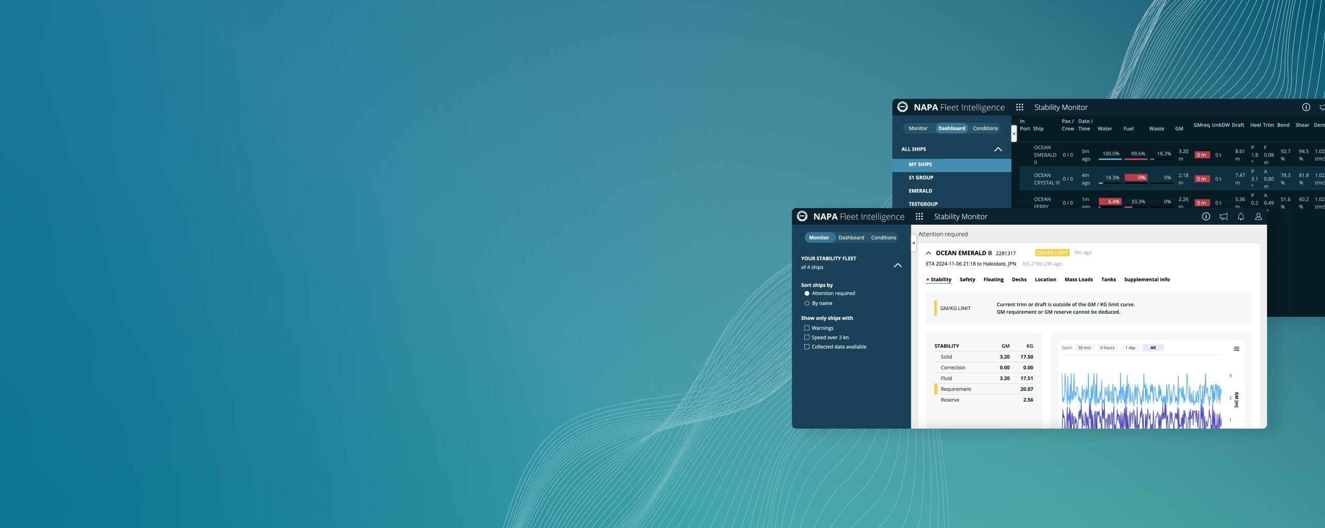Select TESTGROUP in back window
Screen dimensions: 1325x528
coord(951,204)
